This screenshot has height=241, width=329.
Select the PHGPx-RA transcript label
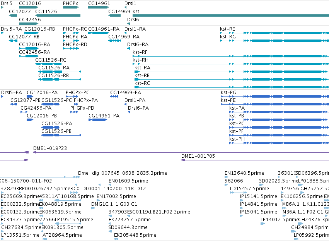75,36
